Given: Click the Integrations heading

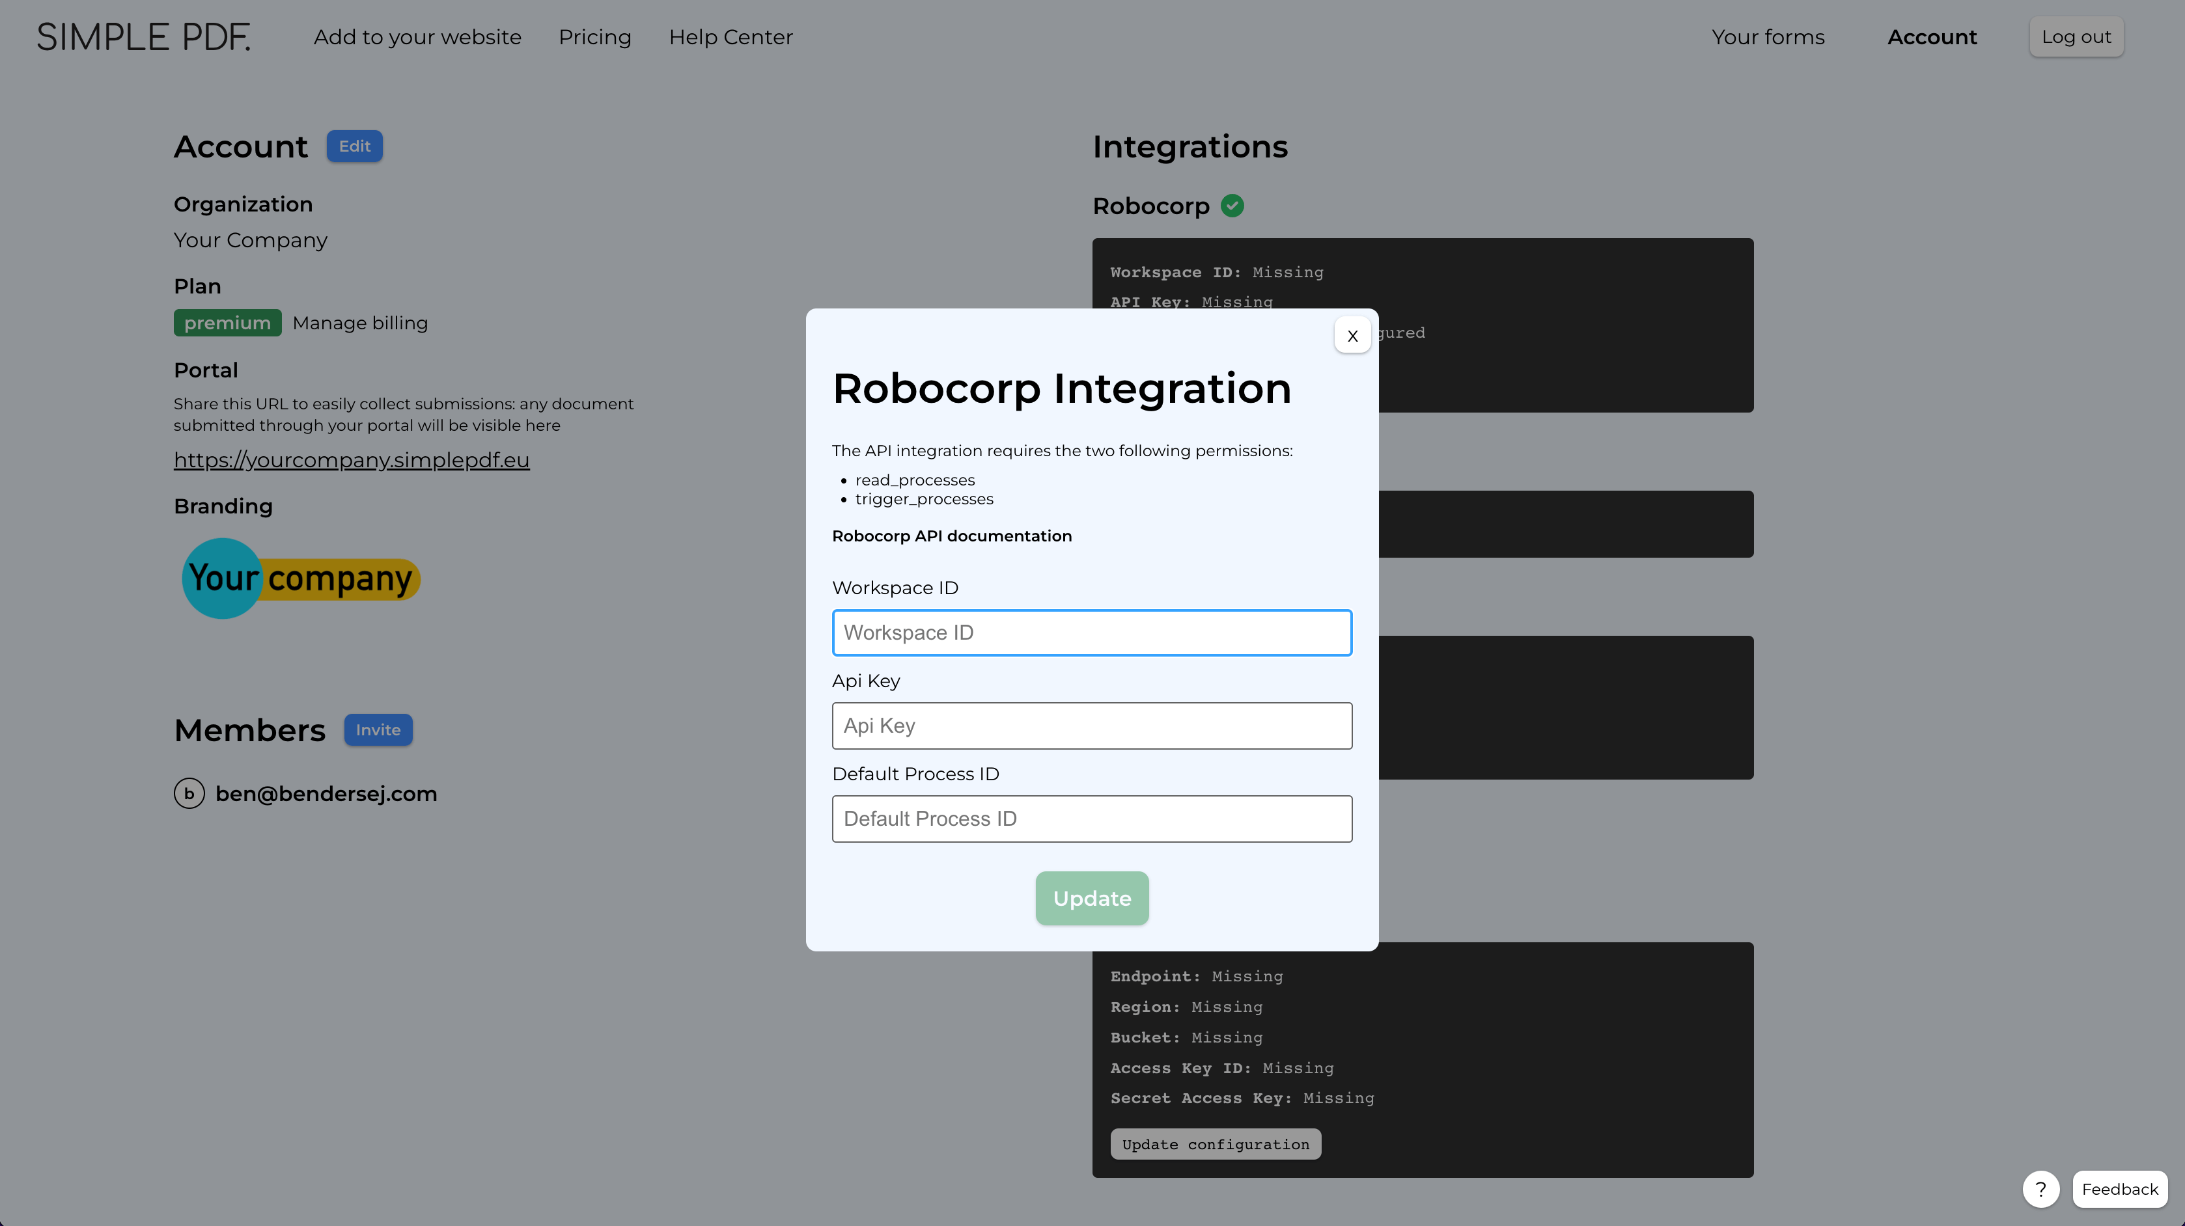Looking at the screenshot, I should coord(1190,146).
